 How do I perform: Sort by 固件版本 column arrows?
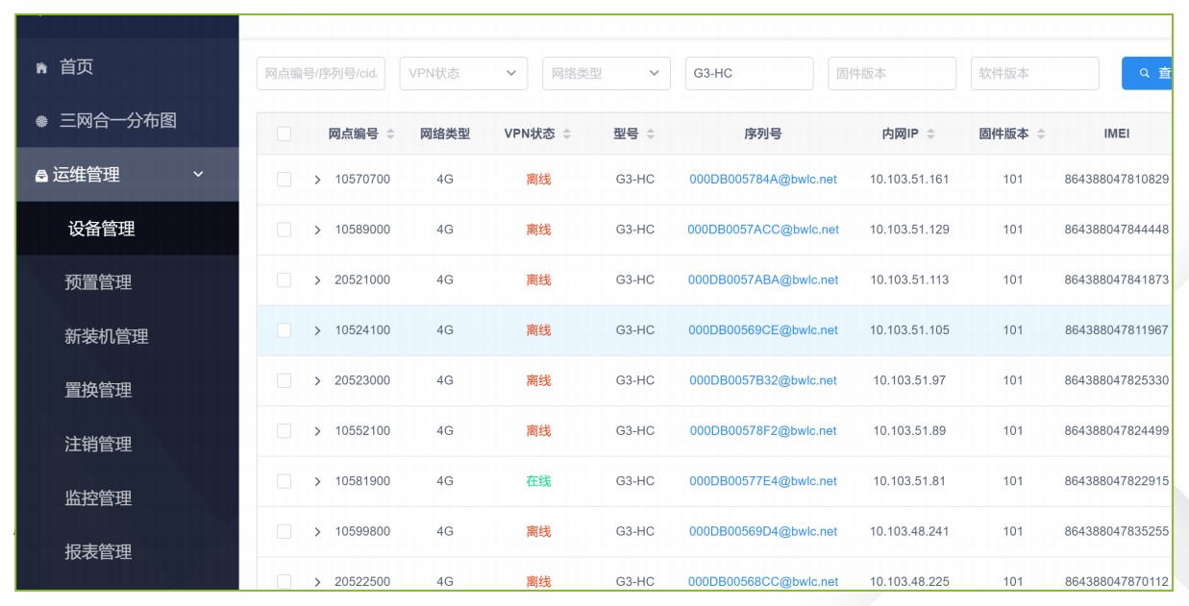click(x=1041, y=134)
